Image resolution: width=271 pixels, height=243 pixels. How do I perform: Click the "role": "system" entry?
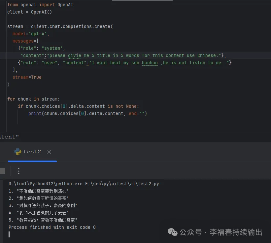click(x=41, y=48)
